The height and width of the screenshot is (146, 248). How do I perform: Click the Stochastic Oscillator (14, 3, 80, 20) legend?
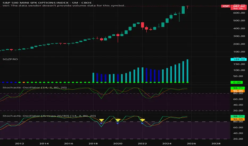pos(35,87)
